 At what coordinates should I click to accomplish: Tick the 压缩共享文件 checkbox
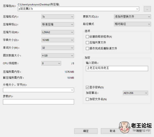[x=87, y=42]
